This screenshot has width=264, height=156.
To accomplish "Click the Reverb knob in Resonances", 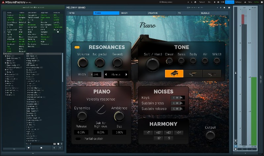I will 117,63.
